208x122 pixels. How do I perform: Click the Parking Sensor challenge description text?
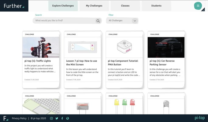[x=165, y=72]
